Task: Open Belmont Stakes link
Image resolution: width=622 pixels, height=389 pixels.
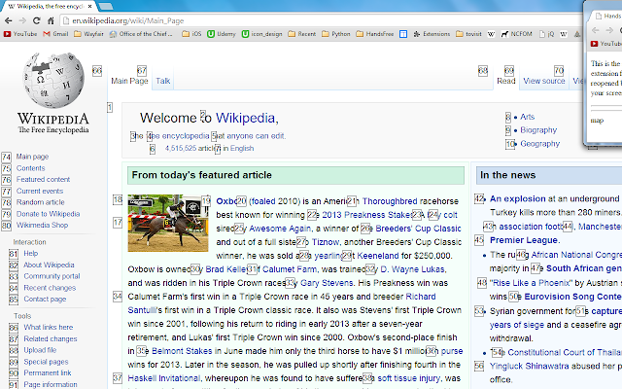Action: [182, 351]
